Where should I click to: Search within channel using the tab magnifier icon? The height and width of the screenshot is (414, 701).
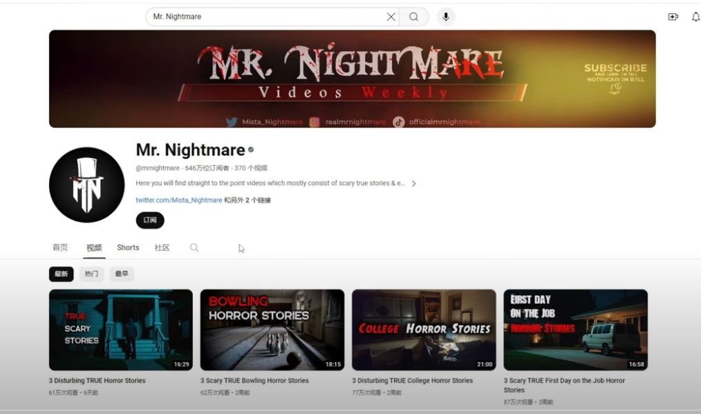(x=194, y=247)
